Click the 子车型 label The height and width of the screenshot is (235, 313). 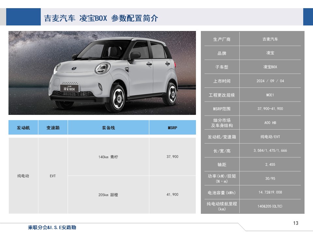pyautogui.click(x=222, y=67)
